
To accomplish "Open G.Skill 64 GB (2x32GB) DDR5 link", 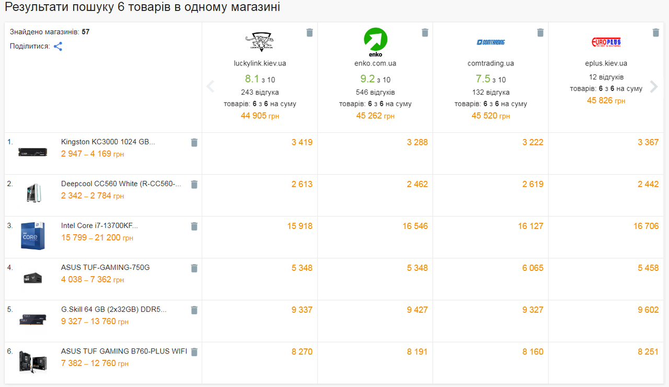I will coord(114,309).
